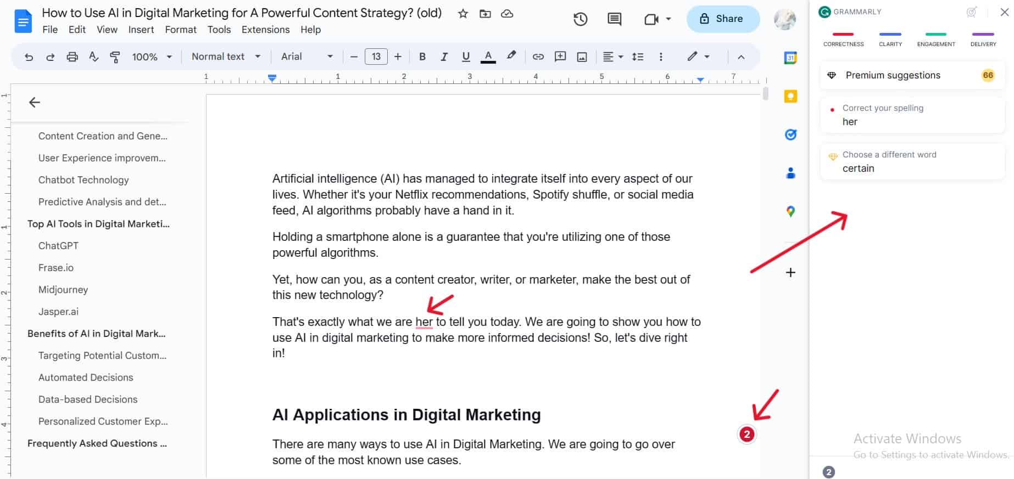Open the More toolbar options menu
Image resolution: width=1014 pixels, height=479 pixels.
661,57
